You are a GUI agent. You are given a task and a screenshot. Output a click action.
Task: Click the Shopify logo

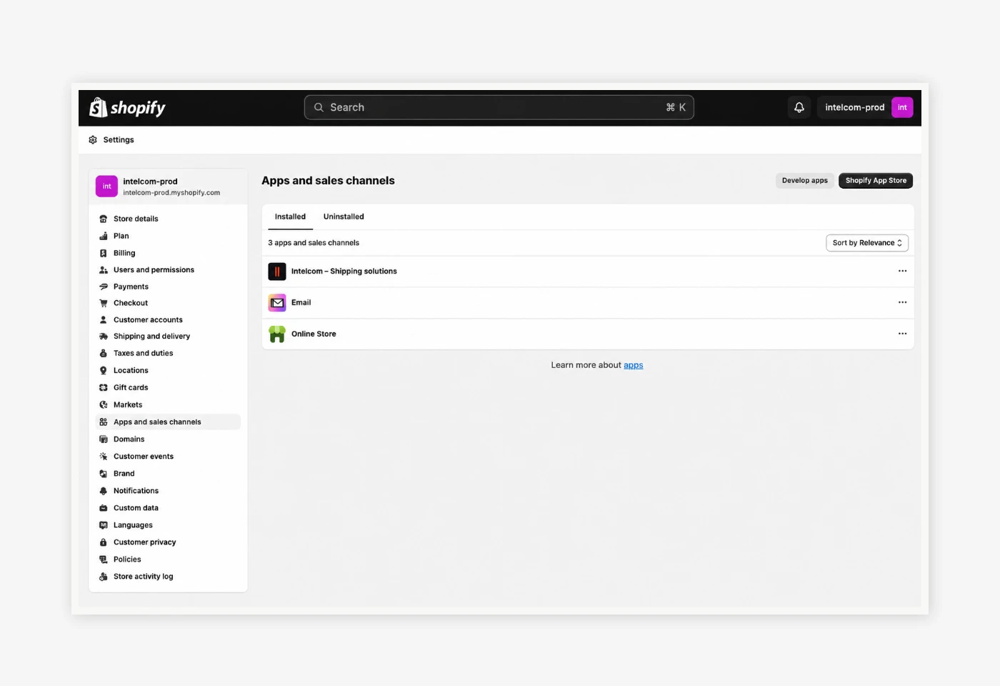point(127,107)
